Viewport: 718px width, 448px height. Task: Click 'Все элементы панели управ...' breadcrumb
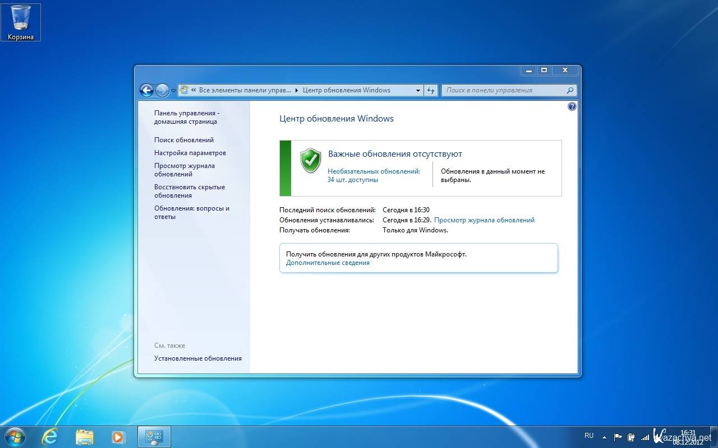[x=245, y=90]
